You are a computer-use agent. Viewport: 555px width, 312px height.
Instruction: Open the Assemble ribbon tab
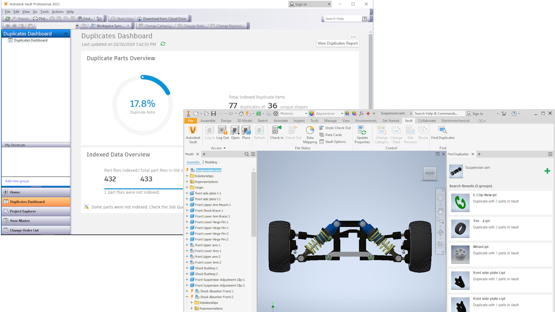point(208,121)
